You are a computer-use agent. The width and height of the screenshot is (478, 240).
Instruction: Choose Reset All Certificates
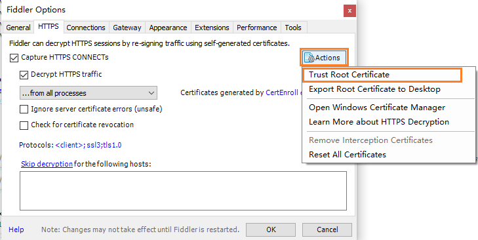[x=348, y=155]
